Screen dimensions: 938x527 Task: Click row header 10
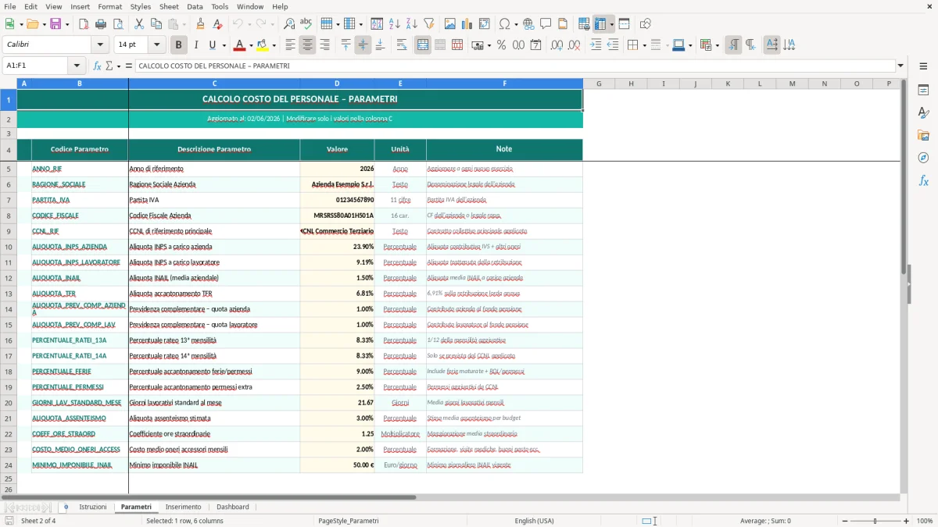pyautogui.click(x=9, y=247)
